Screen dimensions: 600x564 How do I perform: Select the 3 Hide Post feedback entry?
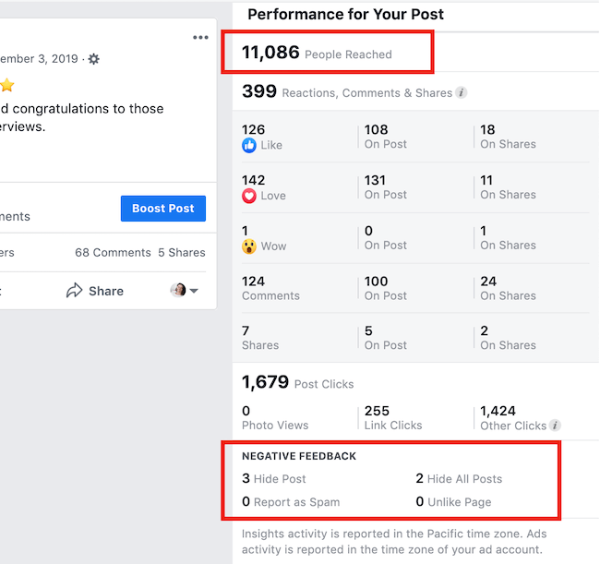[x=273, y=479]
